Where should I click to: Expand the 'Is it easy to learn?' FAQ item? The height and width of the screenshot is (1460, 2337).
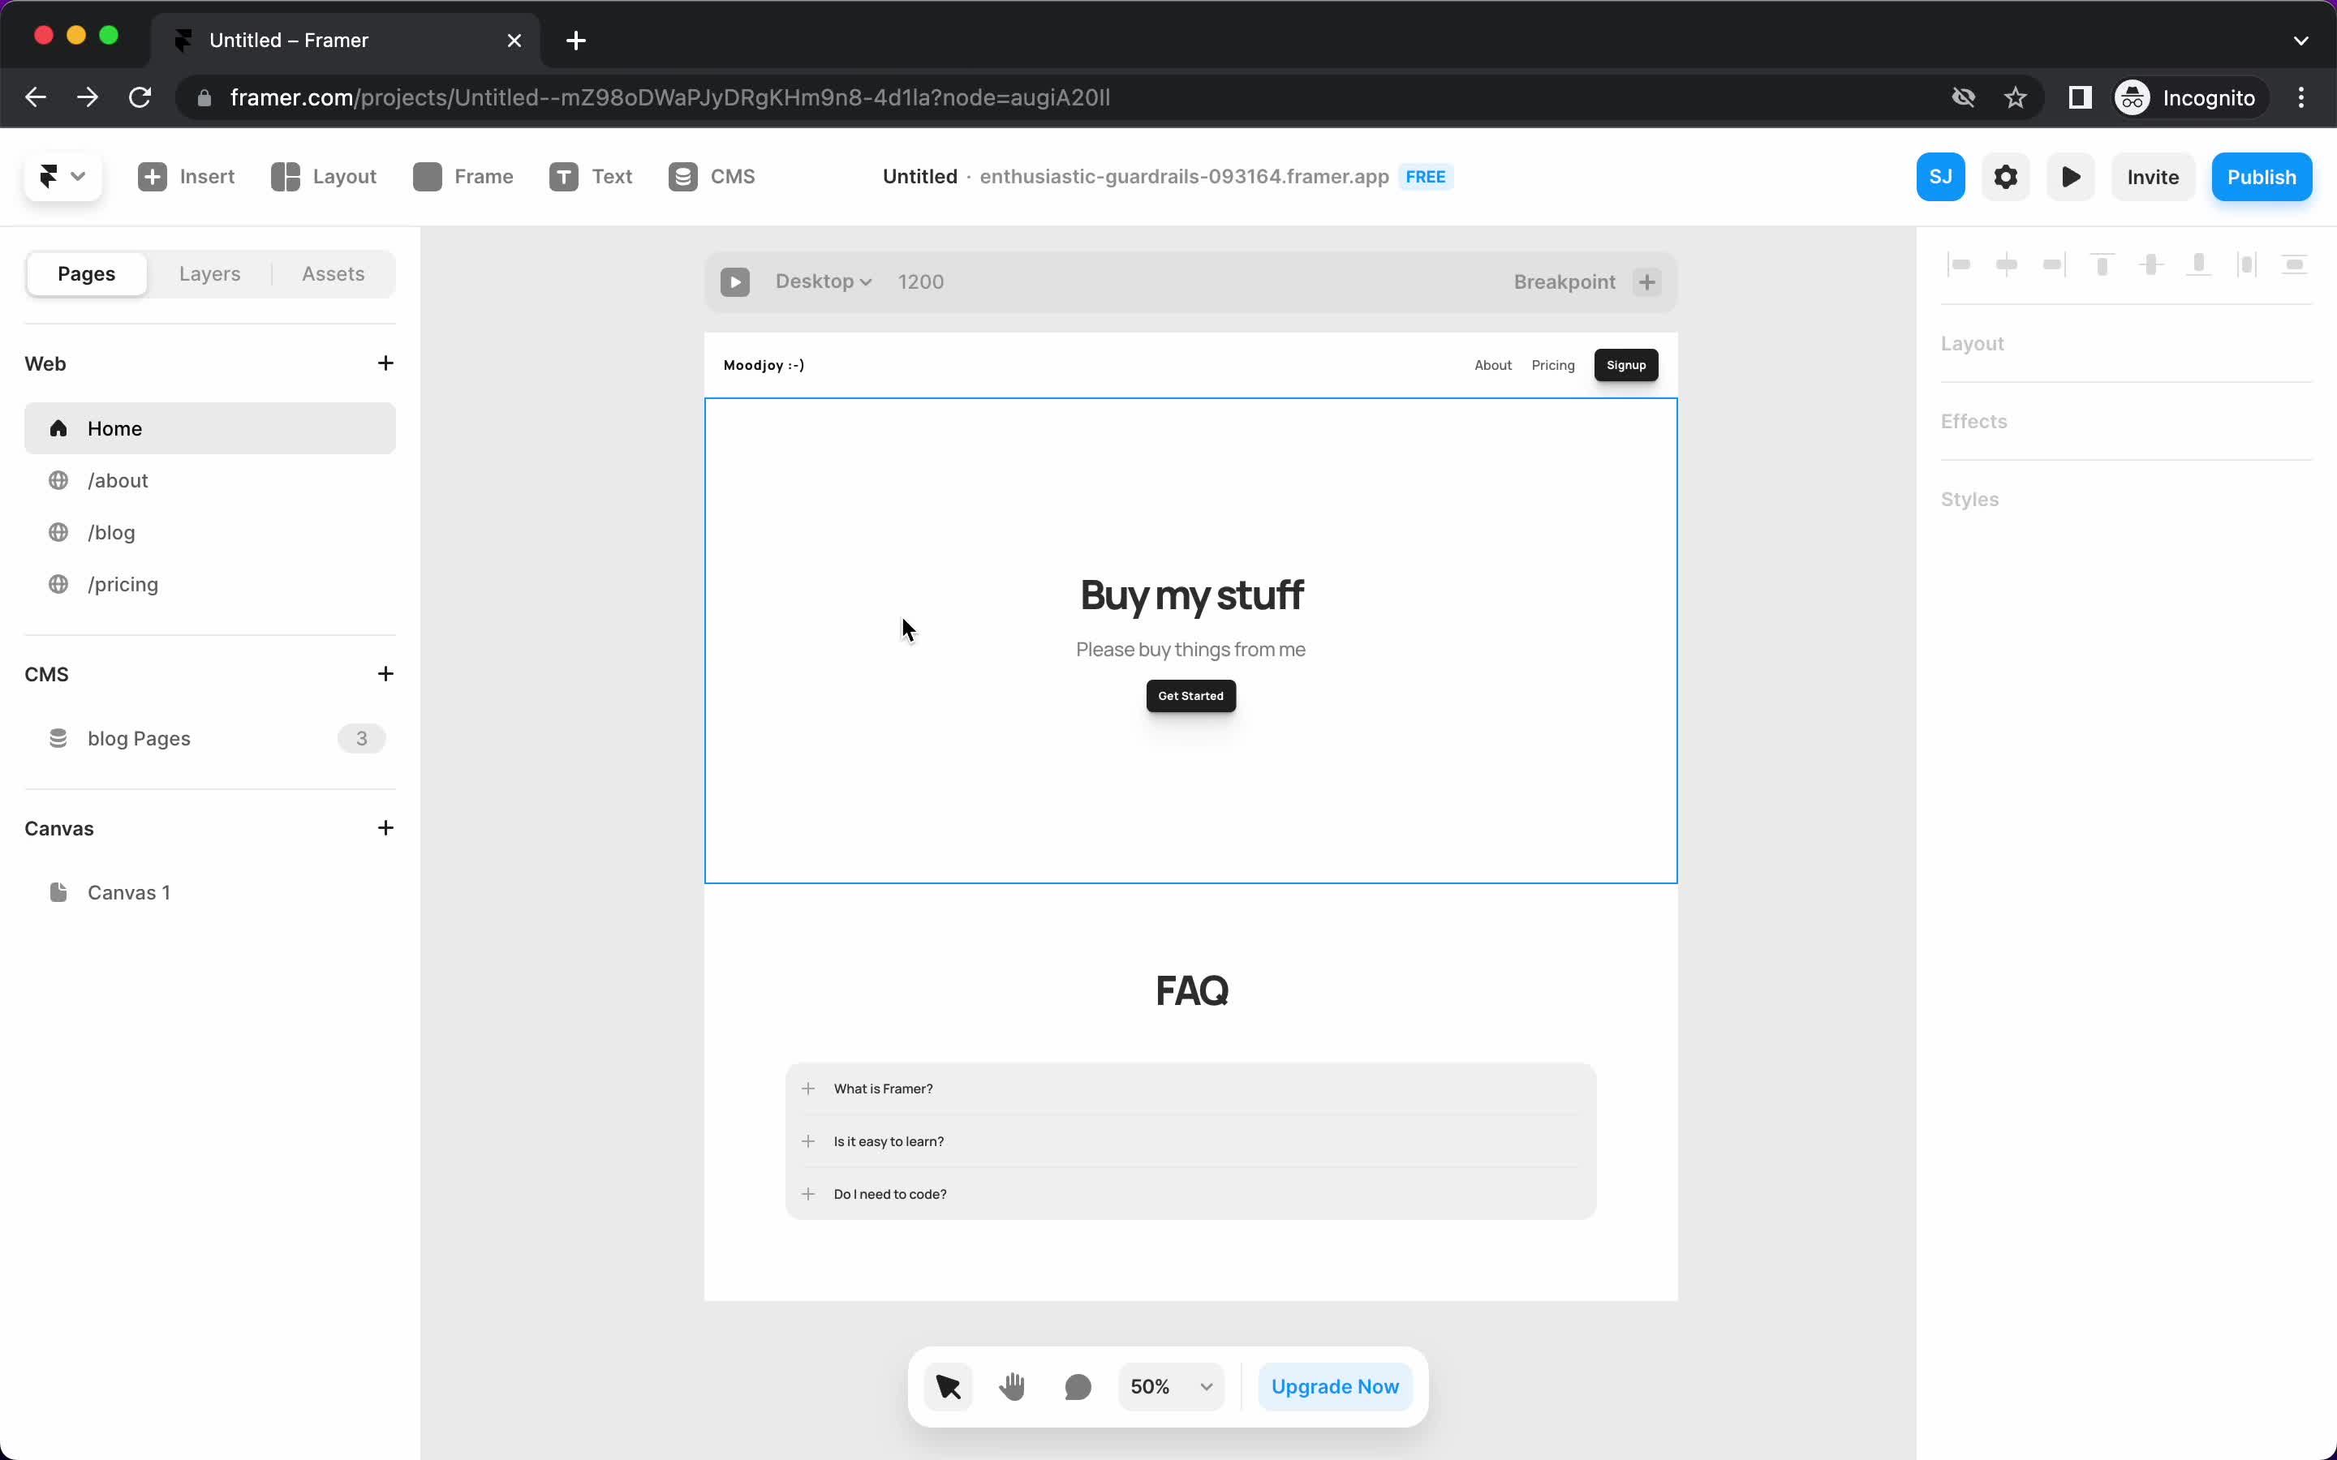coord(807,1140)
